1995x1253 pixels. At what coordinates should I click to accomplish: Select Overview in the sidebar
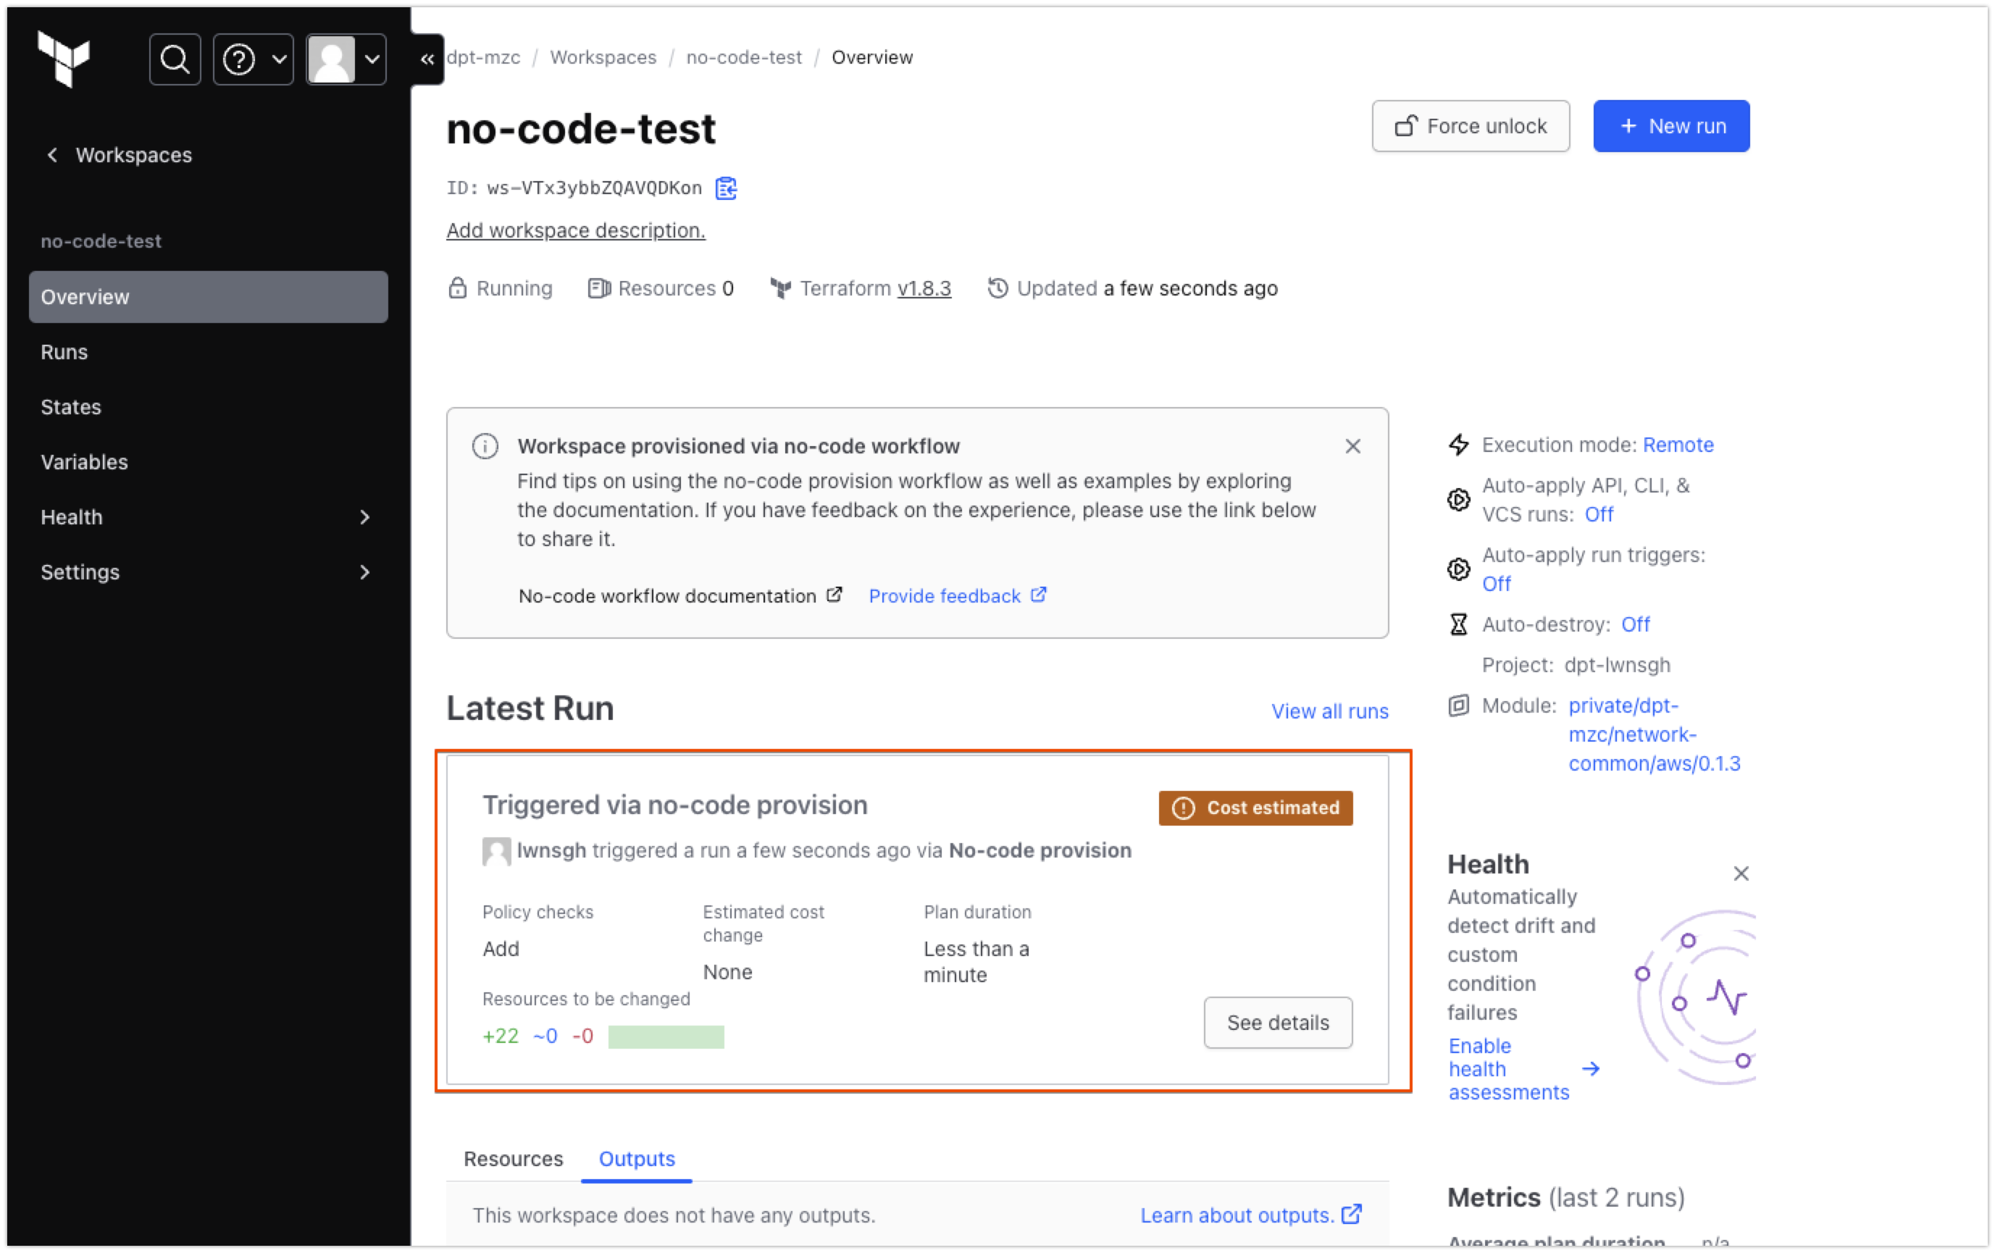coord(208,296)
